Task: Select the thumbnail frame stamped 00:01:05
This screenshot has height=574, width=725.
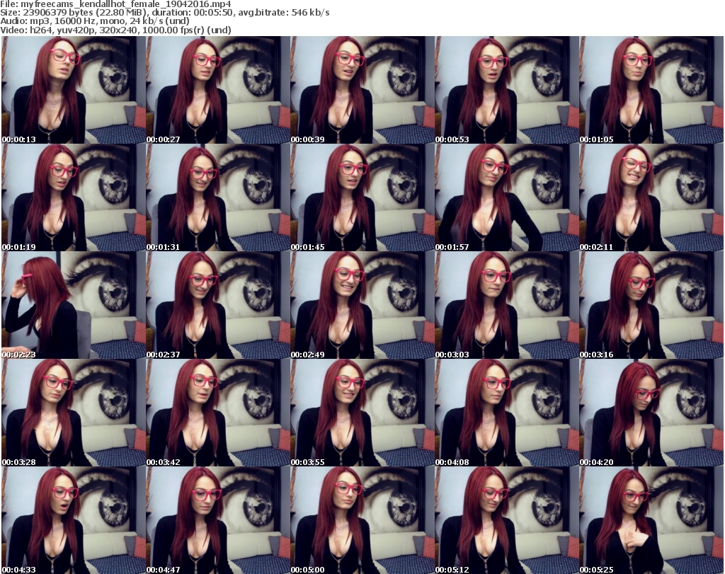Action: [x=651, y=90]
